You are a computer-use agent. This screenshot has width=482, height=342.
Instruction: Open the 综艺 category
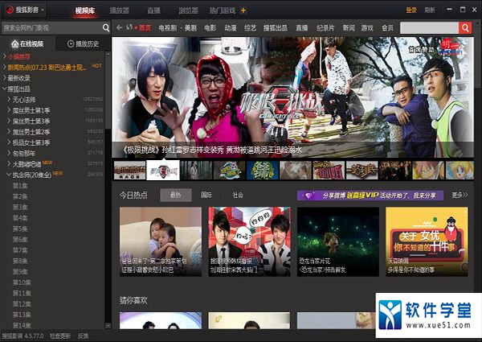pyautogui.click(x=250, y=28)
